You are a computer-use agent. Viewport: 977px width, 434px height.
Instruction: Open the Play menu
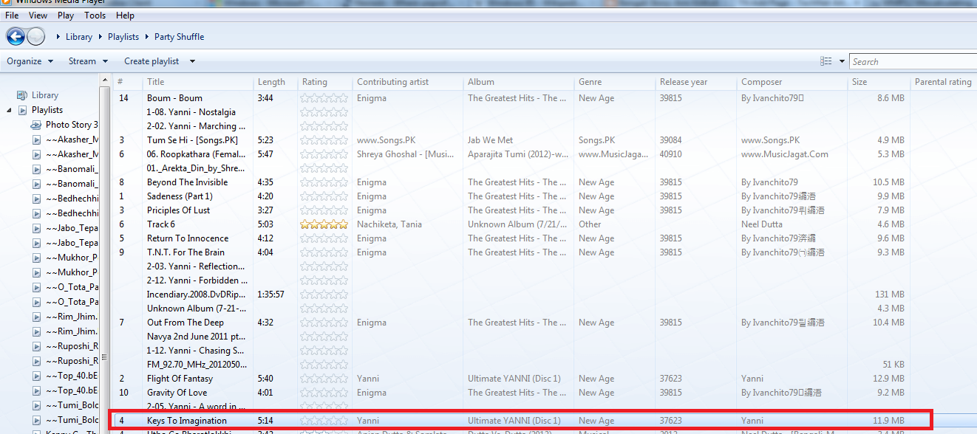pyautogui.click(x=66, y=15)
